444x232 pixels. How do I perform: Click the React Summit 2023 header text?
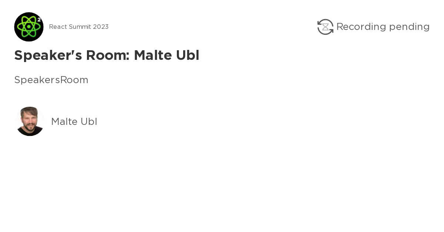79,27
